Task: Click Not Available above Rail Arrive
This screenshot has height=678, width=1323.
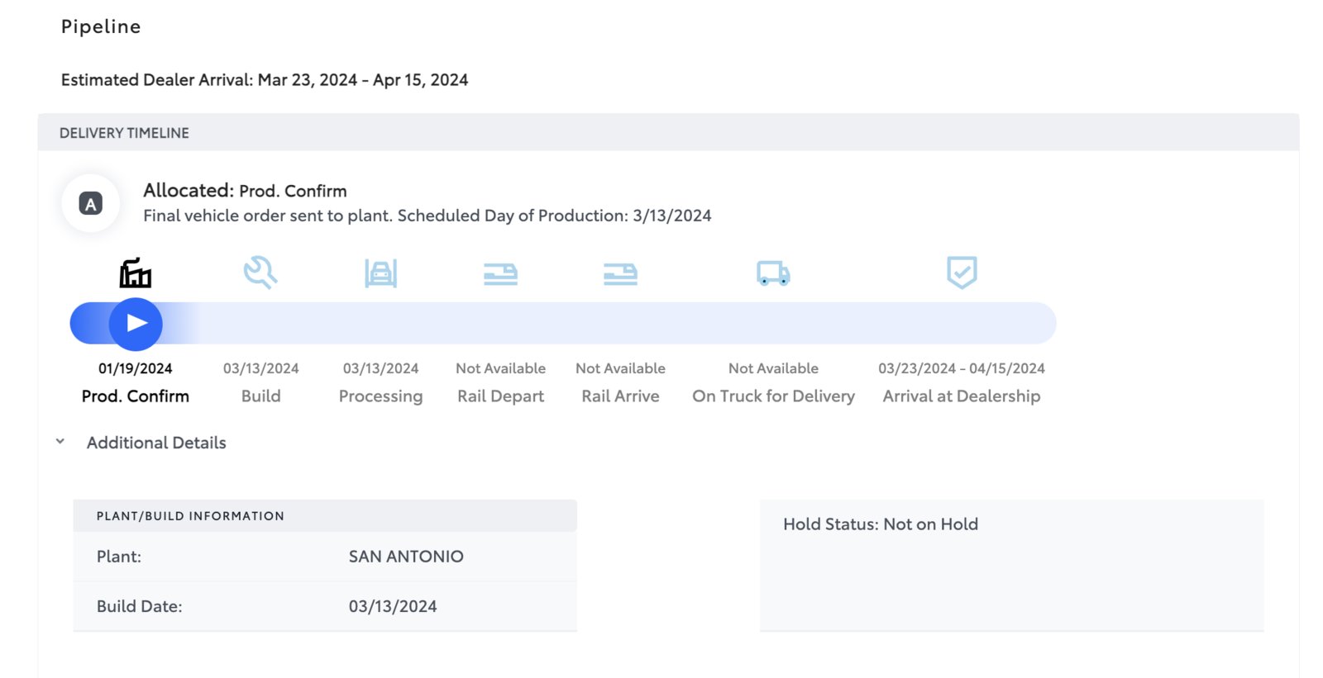Action: click(x=620, y=368)
